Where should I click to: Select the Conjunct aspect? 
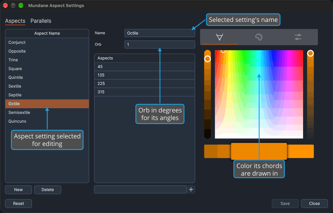click(x=47, y=42)
